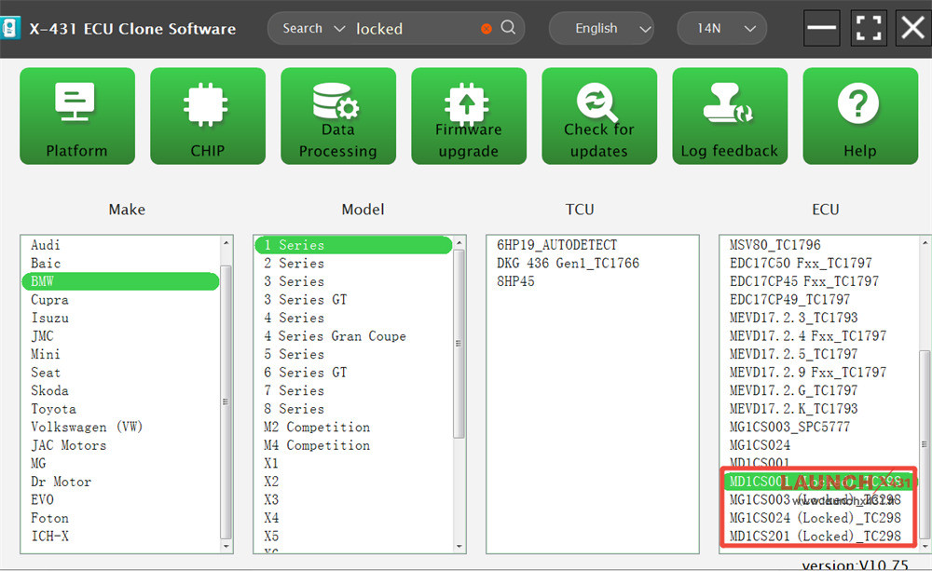Screen dimensions: 932x571
Task: Open the CHIP section
Action: click(208, 116)
